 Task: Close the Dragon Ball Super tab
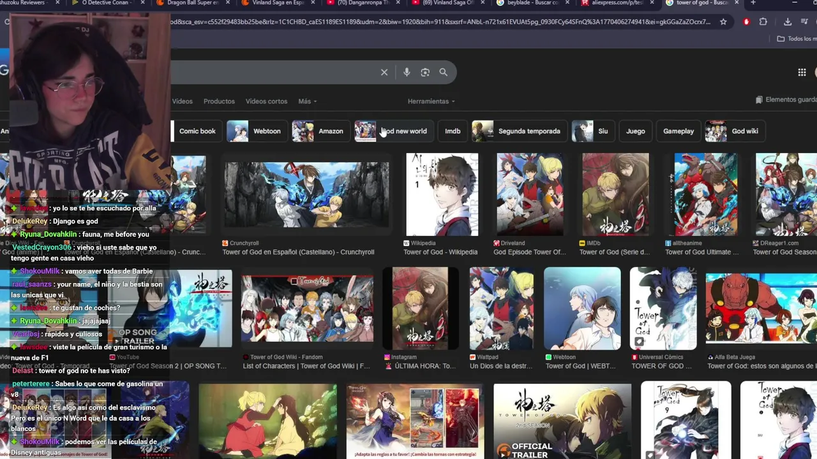pyautogui.click(x=227, y=3)
